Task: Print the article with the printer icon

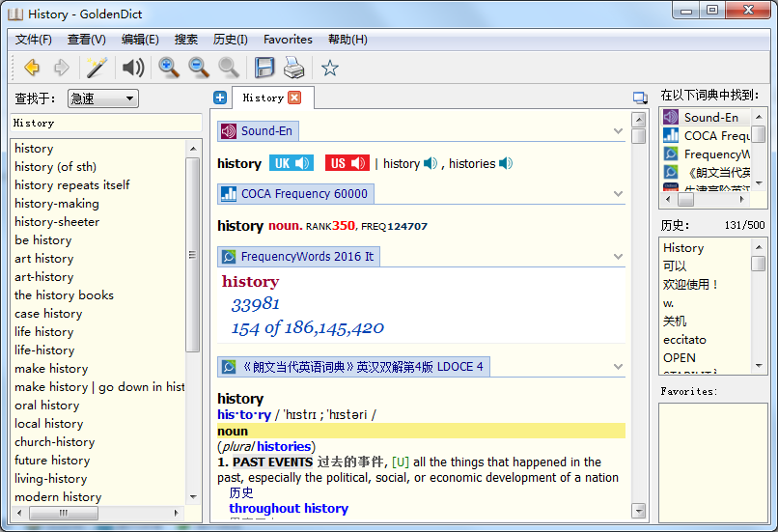Action: [293, 68]
